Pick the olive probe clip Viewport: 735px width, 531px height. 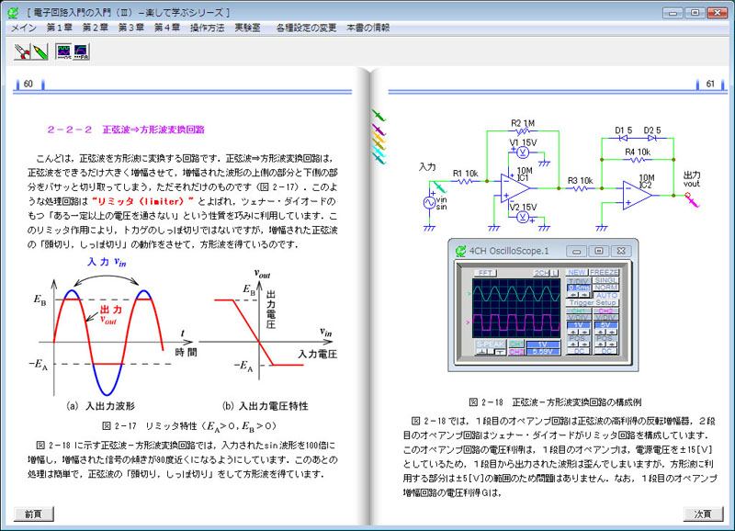pyautogui.click(x=379, y=144)
